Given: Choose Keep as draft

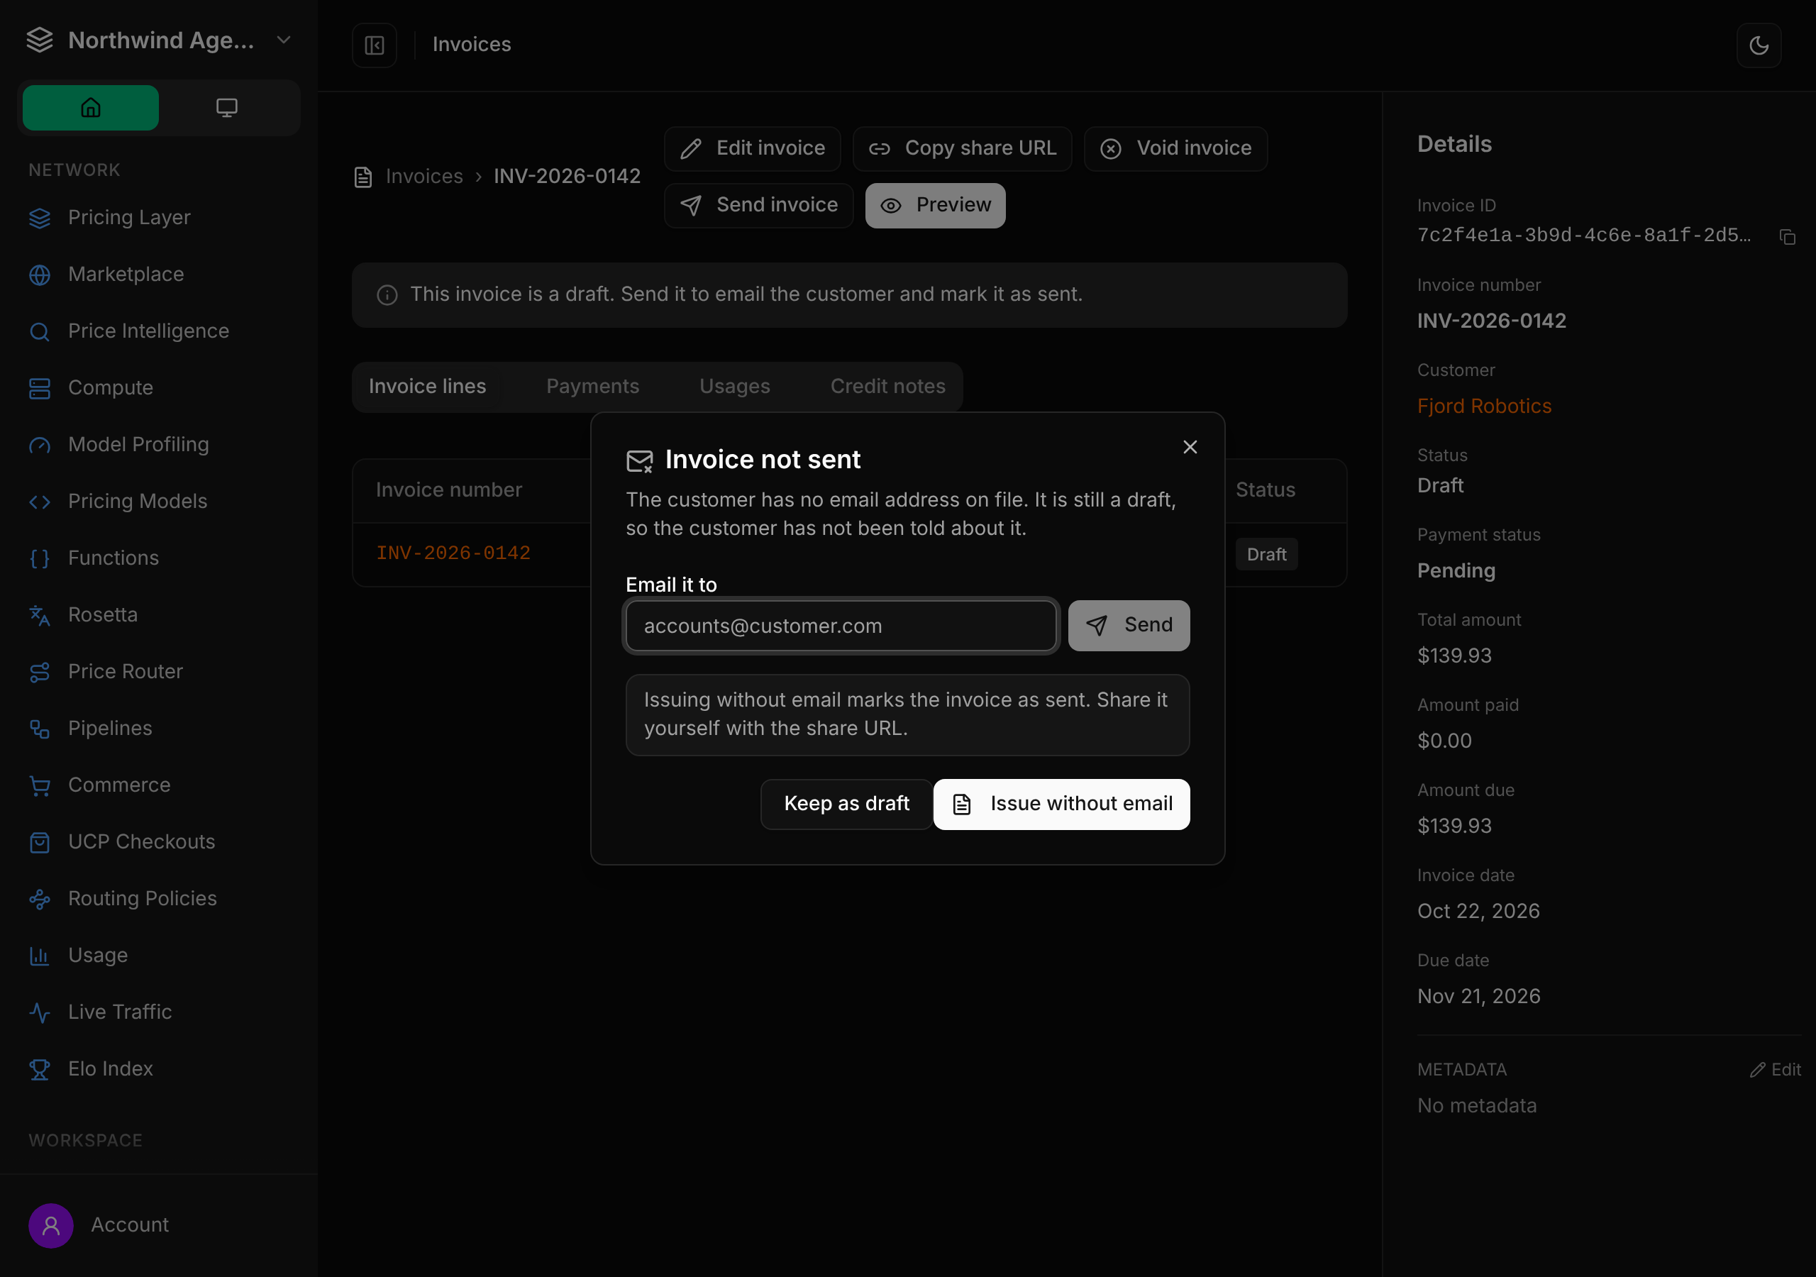Looking at the screenshot, I should [846, 804].
